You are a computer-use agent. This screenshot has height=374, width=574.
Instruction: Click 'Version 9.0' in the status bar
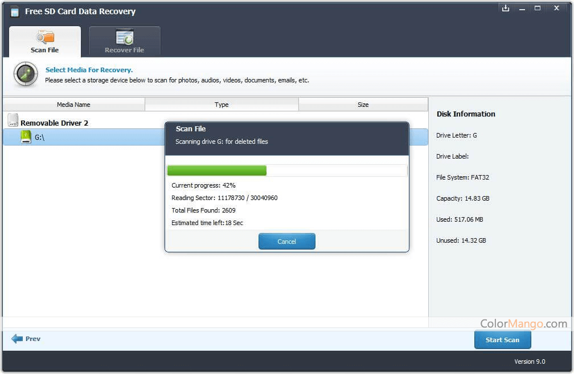(530, 361)
